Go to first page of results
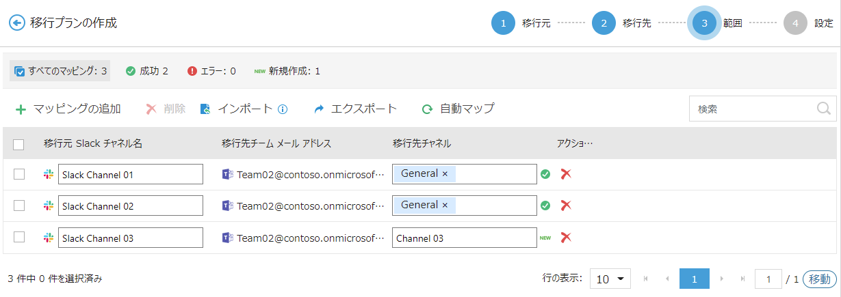Image resolution: width=841 pixels, height=297 pixels. [x=645, y=279]
